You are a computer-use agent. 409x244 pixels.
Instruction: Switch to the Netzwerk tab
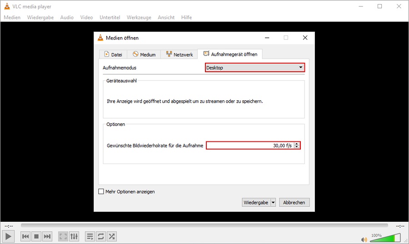(x=179, y=55)
